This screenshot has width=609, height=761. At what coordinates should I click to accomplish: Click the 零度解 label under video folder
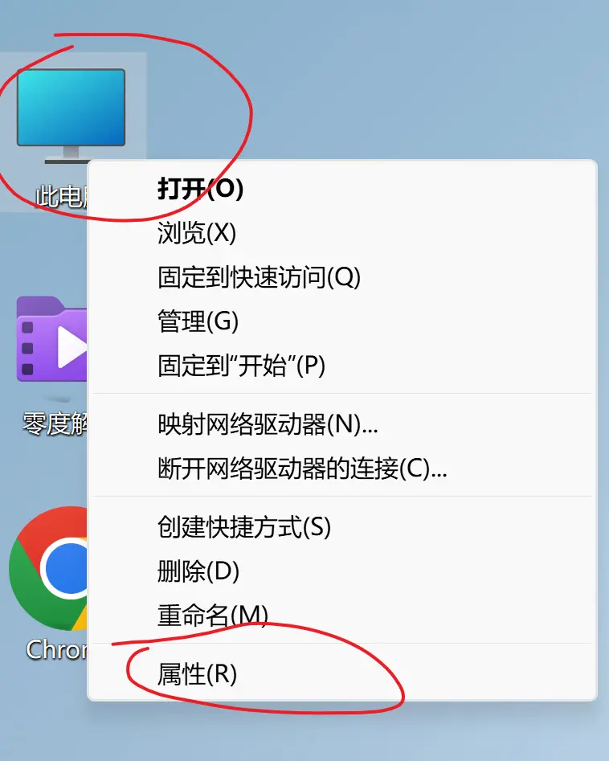(55, 423)
